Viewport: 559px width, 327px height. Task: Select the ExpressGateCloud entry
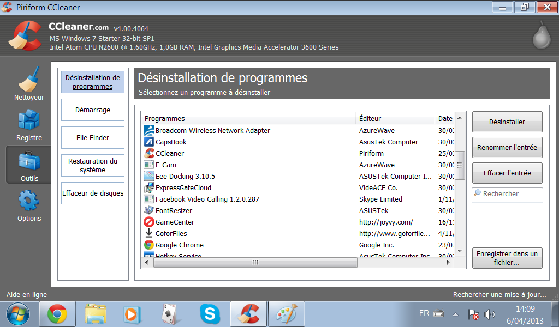tap(183, 187)
